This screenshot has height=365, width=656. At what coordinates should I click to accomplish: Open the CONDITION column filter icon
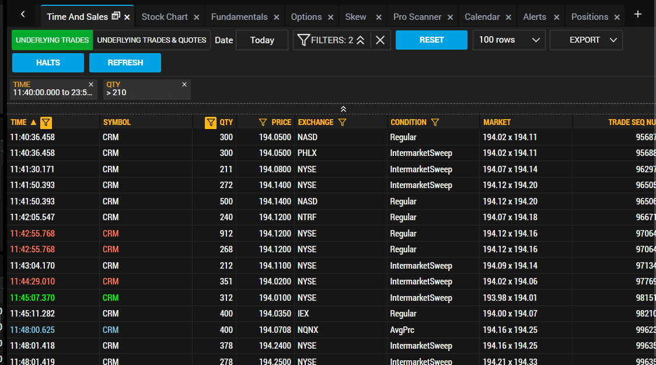click(x=435, y=122)
